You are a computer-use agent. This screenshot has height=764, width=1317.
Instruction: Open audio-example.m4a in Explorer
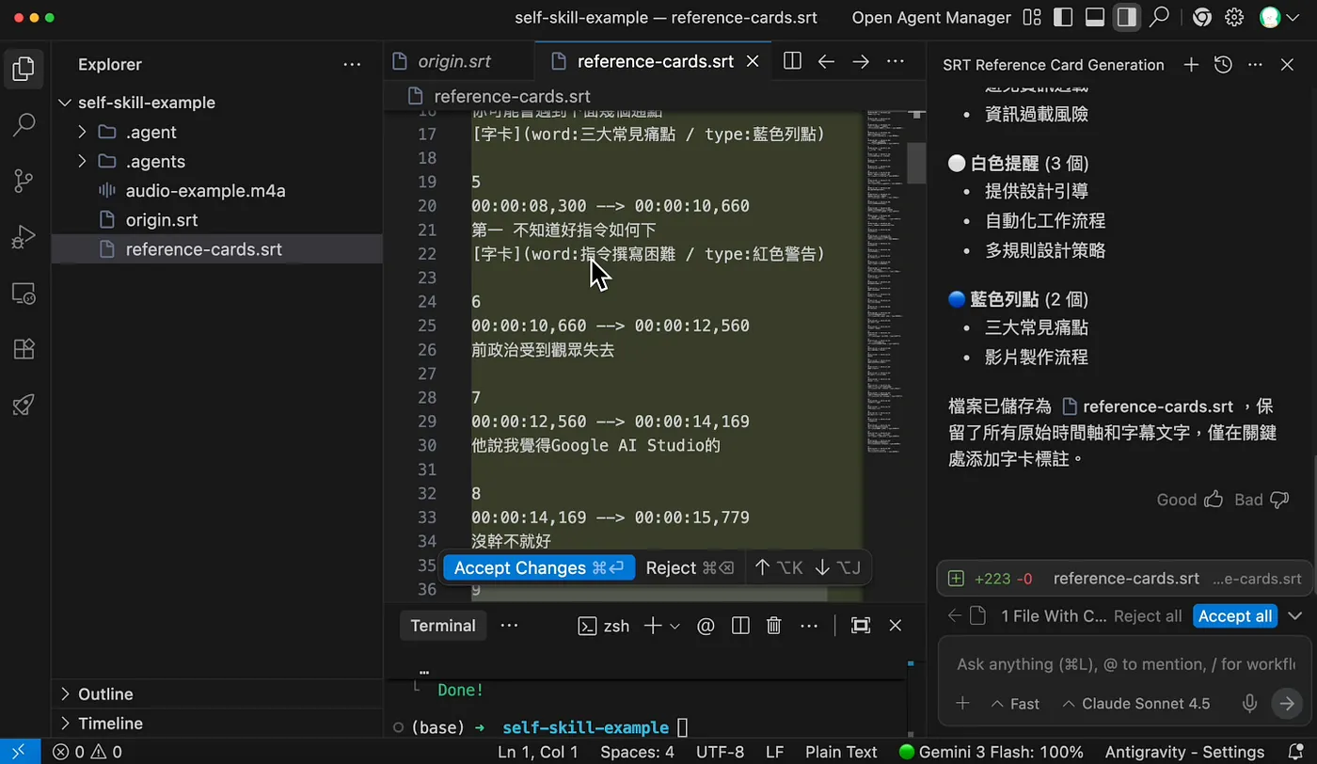pos(216,191)
